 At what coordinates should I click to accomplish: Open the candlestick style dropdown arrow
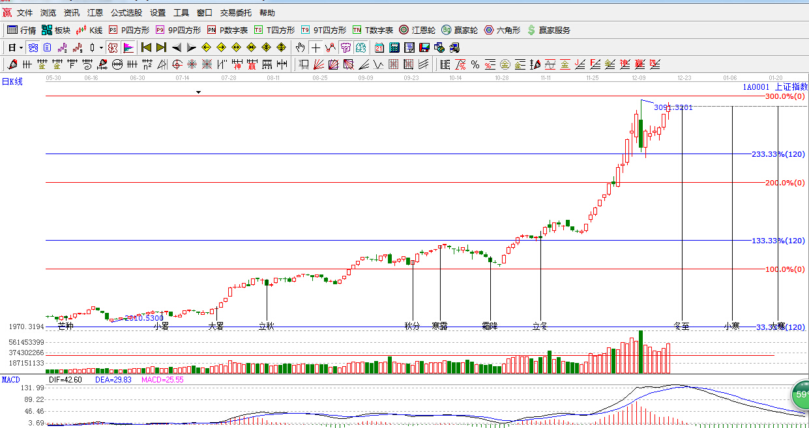pos(101,47)
